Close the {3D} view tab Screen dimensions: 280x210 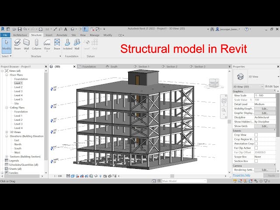(74, 66)
